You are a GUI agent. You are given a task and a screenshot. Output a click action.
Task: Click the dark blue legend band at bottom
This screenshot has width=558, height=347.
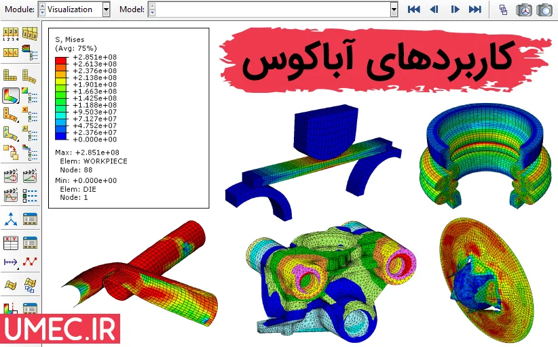(61, 136)
